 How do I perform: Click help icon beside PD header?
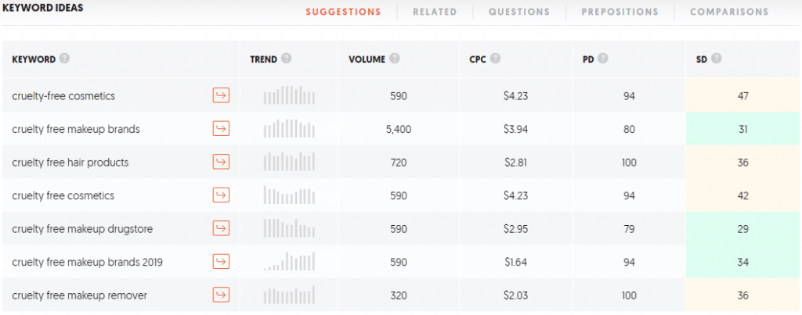(x=603, y=59)
